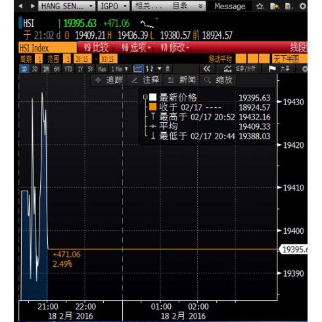Select line chart type icon
The width and height of the screenshot is (322, 322).
138,69
